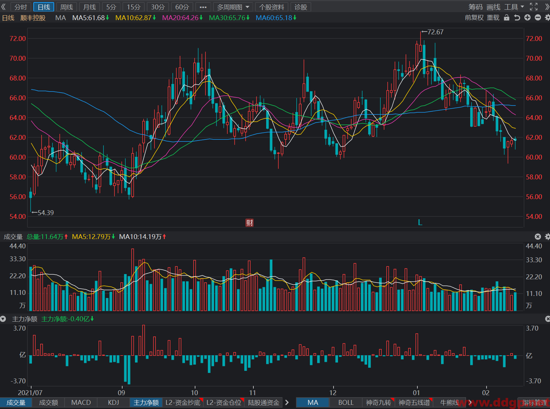
Task: Expand the 多周期图 dropdown
Action: pyautogui.click(x=233, y=7)
